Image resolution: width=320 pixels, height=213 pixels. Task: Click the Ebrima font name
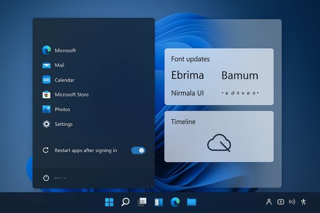click(188, 75)
